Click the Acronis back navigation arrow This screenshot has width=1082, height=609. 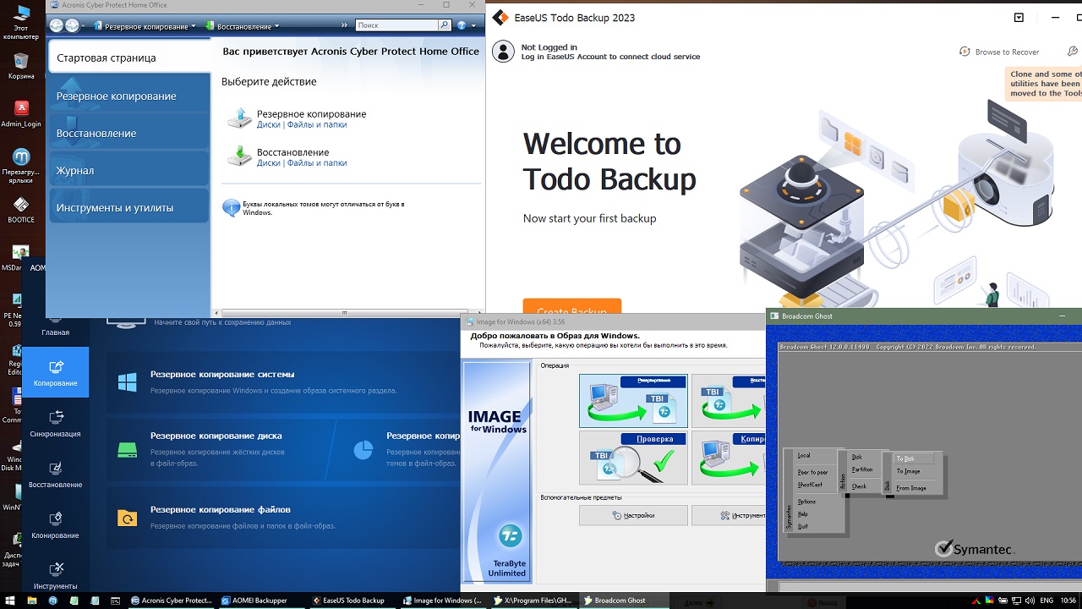[57, 26]
